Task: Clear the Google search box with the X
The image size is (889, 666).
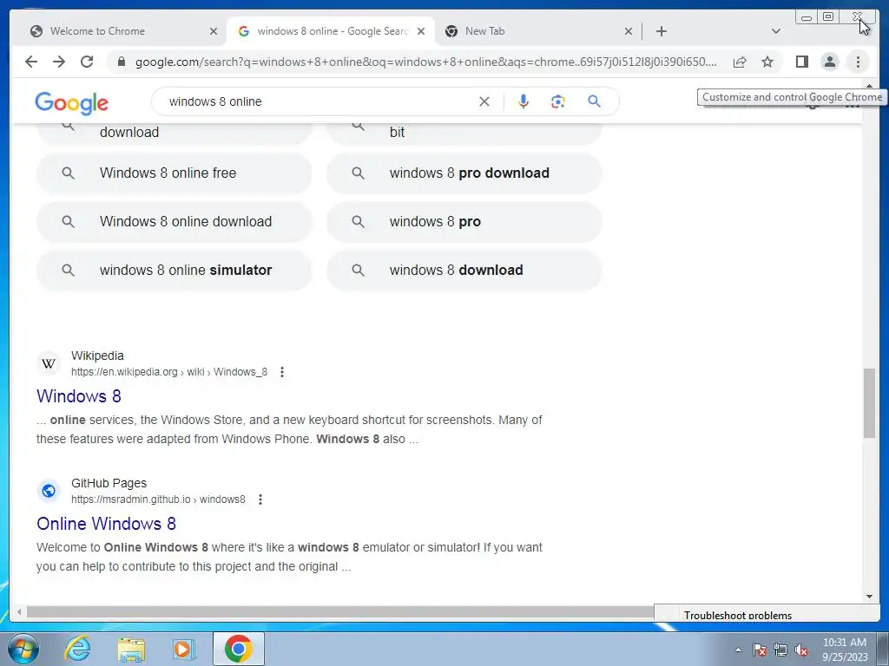Action: pyautogui.click(x=484, y=101)
